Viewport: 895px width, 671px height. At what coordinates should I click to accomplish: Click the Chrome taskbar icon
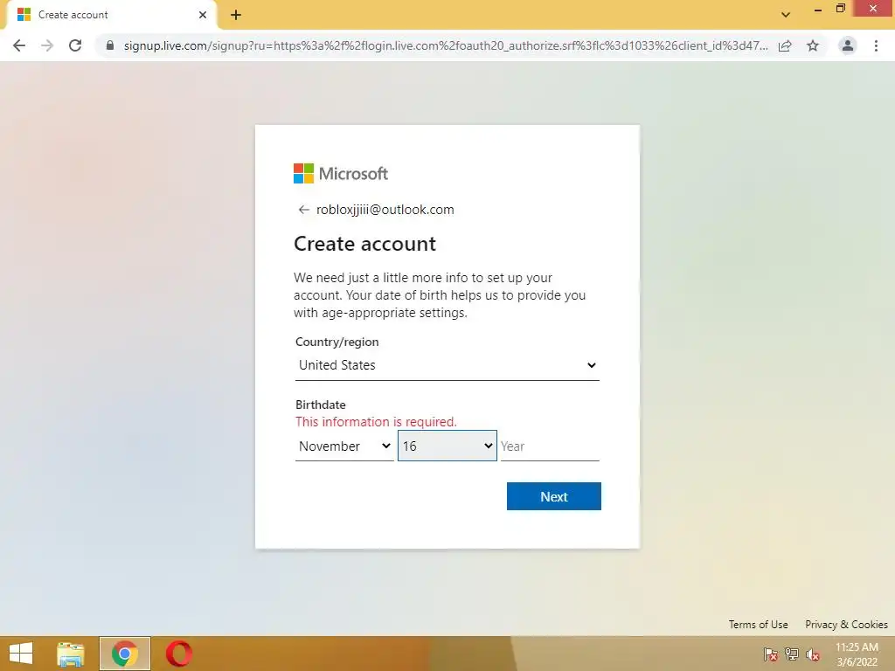pyautogui.click(x=124, y=654)
